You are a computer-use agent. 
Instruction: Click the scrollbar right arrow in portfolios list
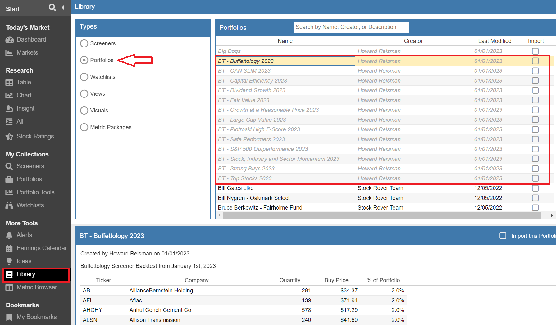click(x=552, y=215)
